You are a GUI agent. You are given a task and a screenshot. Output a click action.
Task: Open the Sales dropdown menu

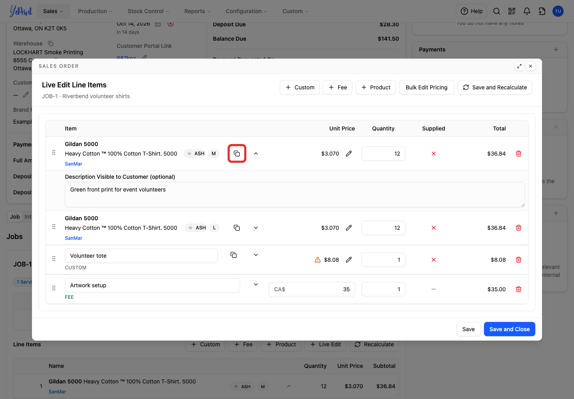point(53,11)
